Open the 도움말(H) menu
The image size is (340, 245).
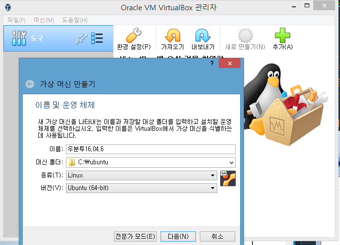click(x=75, y=20)
